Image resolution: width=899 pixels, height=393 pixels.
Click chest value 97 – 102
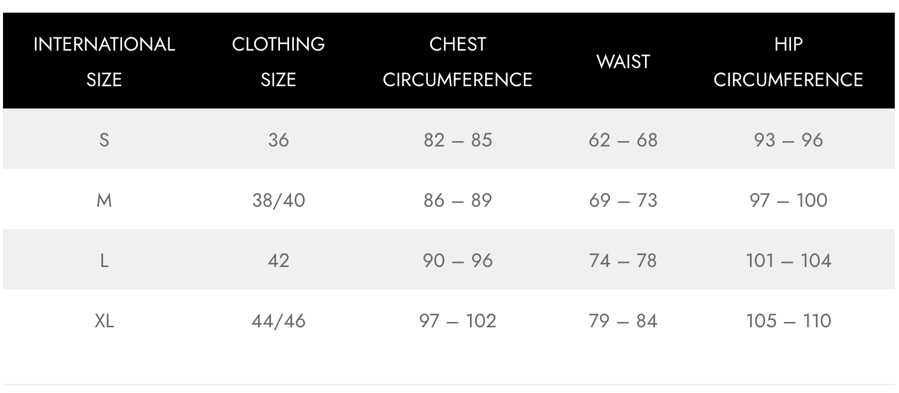click(457, 321)
